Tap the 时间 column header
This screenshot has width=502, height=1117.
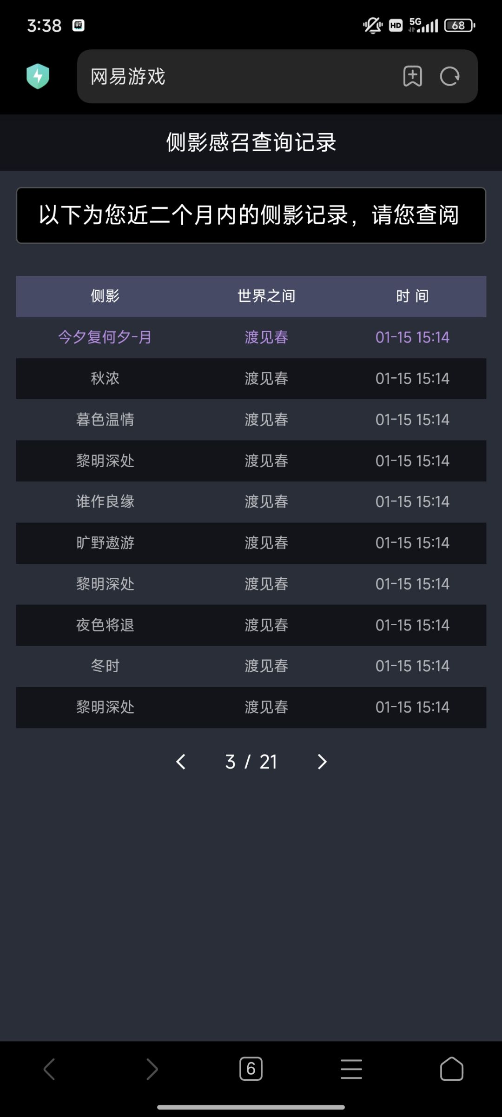[x=412, y=296]
